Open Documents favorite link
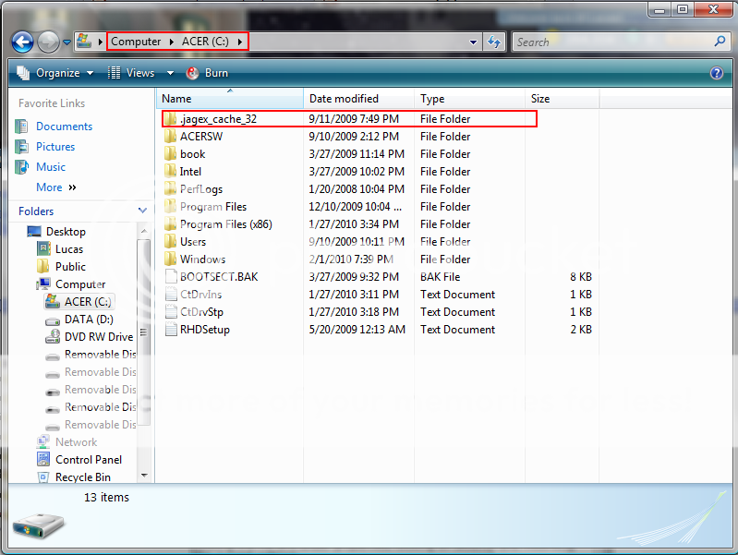This screenshot has width=738, height=555. coord(64,127)
